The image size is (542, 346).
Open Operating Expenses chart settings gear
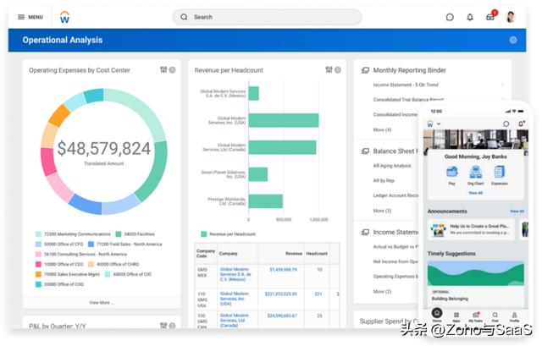pos(172,70)
